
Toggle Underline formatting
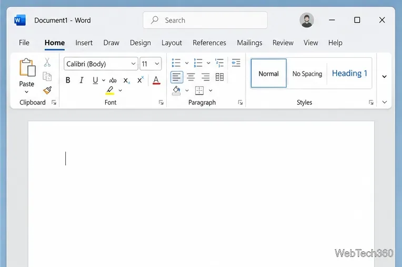(95, 80)
